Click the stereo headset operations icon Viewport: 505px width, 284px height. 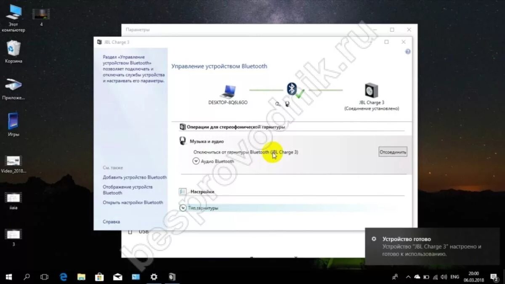(183, 127)
